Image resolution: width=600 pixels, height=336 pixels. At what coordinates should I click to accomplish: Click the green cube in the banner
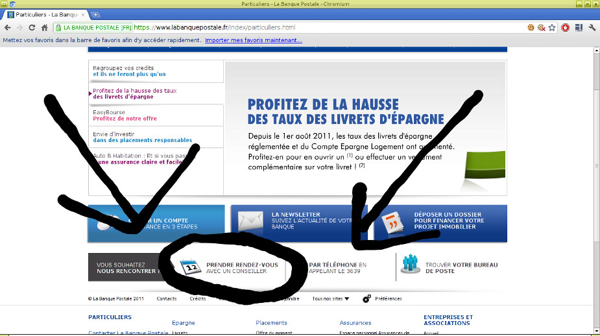(x=485, y=165)
